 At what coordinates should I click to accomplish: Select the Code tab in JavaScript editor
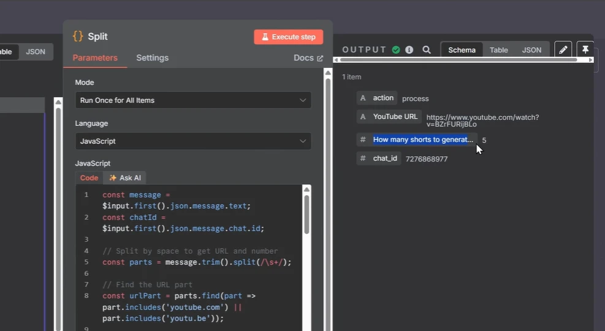89,177
